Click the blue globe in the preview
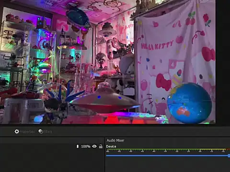 (x=189, y=103)
